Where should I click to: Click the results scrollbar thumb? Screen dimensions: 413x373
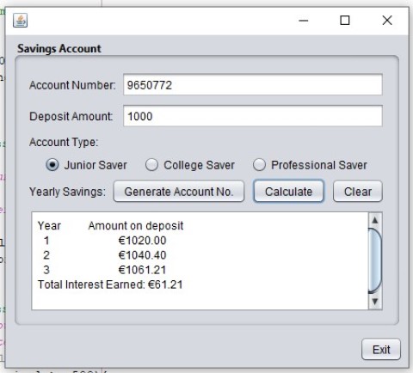(375, 260)
